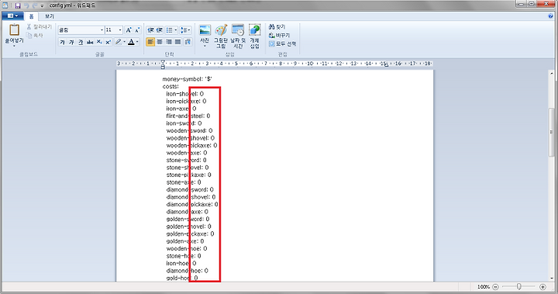Click the "diamond-pickaxe: 0" line
This screenshot has width=558, height=294.
click(192, 204)
